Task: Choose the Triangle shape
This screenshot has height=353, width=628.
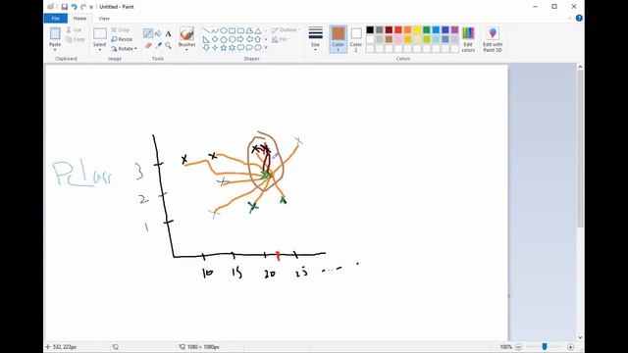Action: click(258, 30)
